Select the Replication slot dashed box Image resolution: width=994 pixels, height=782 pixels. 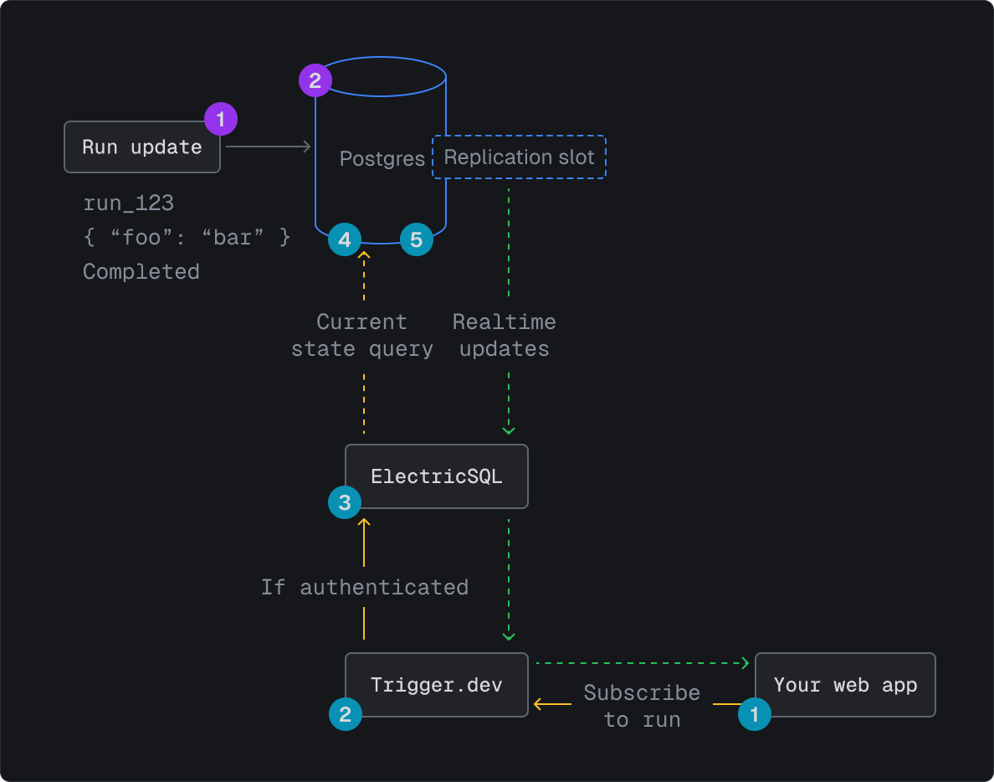click(x=520, y=157)
